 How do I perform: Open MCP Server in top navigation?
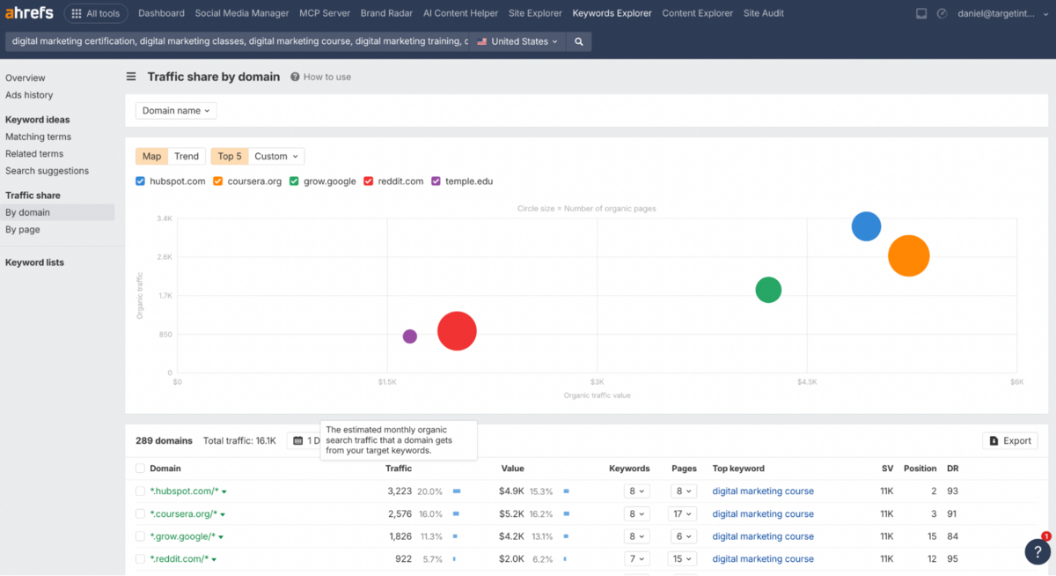pyautogui.click(x=325, y=13)
